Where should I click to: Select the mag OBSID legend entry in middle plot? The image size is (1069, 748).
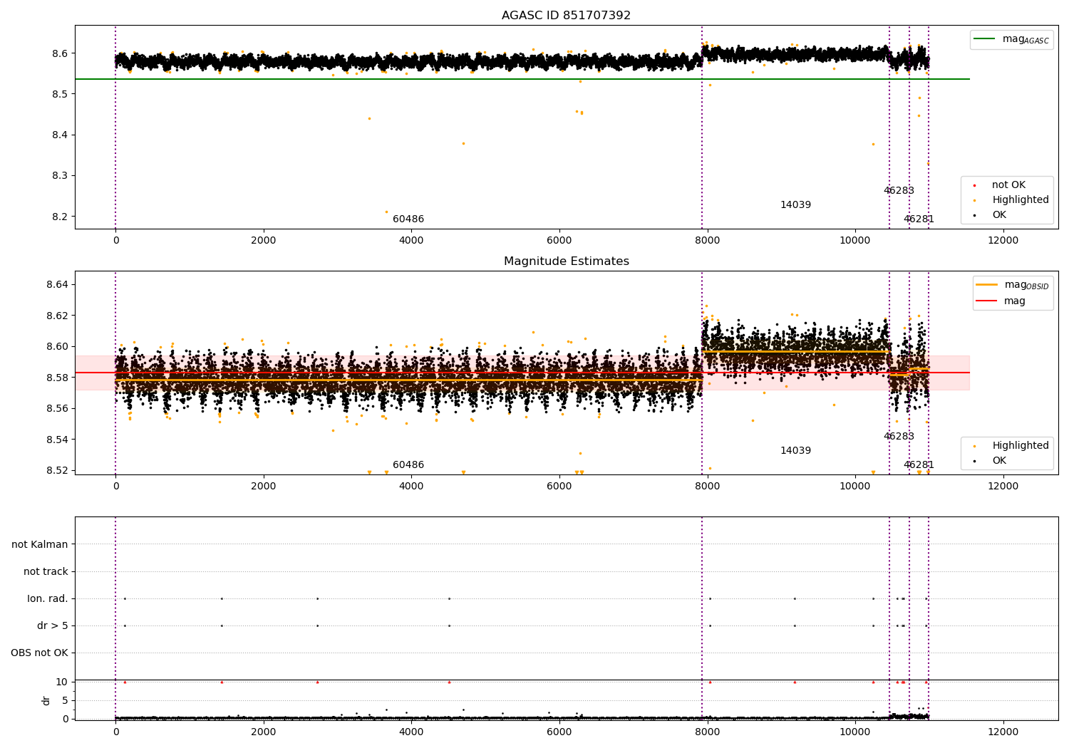1013,285
